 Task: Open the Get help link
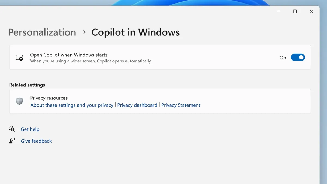pos(30,129)
